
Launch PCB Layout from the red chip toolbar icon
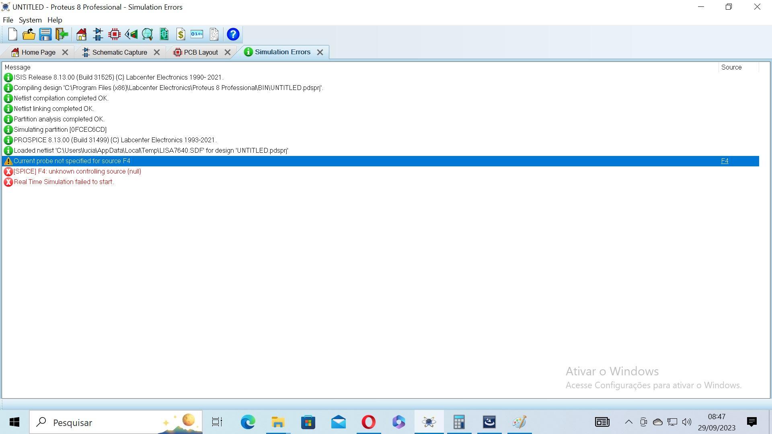pos(115,34)
